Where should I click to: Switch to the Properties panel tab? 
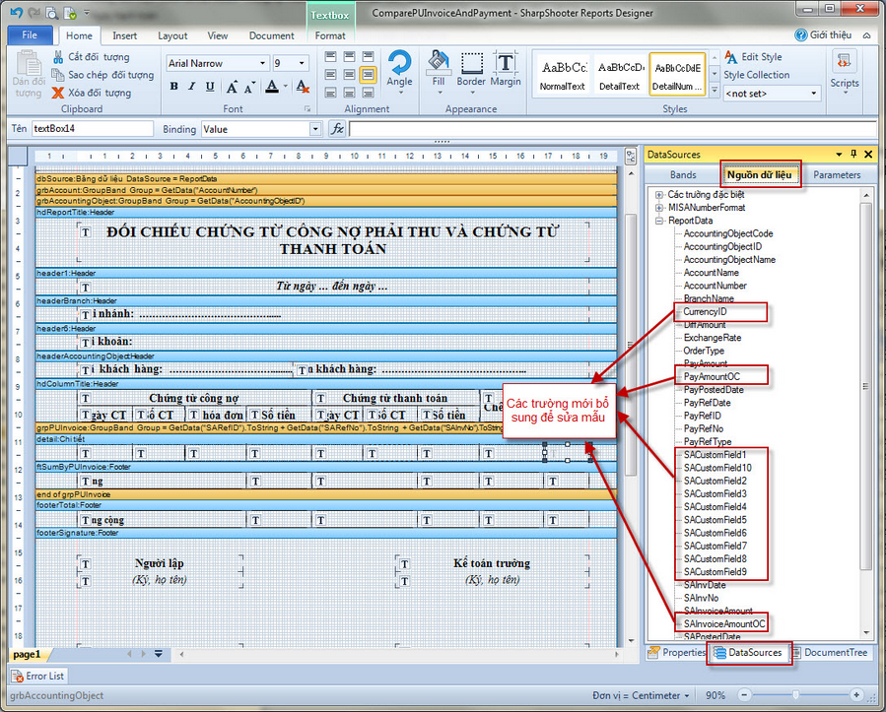tap(677, 653)
